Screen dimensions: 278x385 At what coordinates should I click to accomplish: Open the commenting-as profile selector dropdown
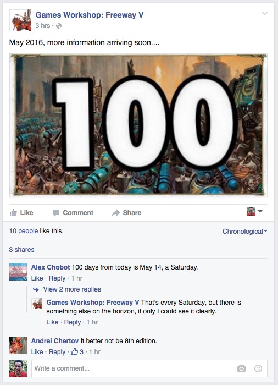254,211
